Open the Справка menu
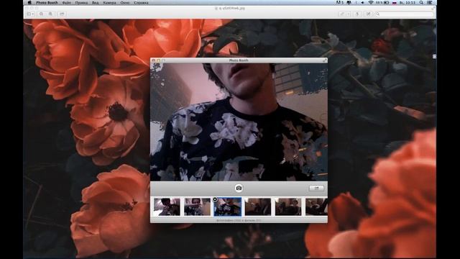This screenshot has width=460, height=259. pos(141,3)
